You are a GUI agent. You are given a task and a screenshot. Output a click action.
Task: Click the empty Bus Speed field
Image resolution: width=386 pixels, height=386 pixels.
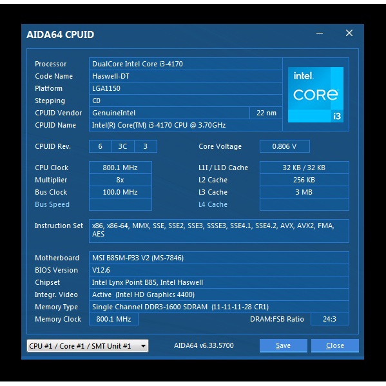tap(120, 204)
